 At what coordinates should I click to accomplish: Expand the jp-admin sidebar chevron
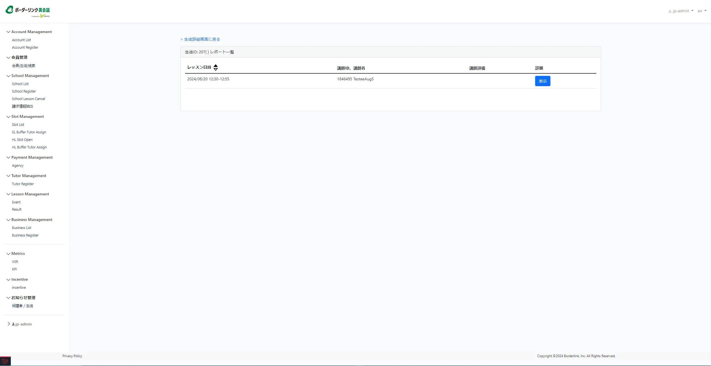pyautogui.click(x=9, y=324)
